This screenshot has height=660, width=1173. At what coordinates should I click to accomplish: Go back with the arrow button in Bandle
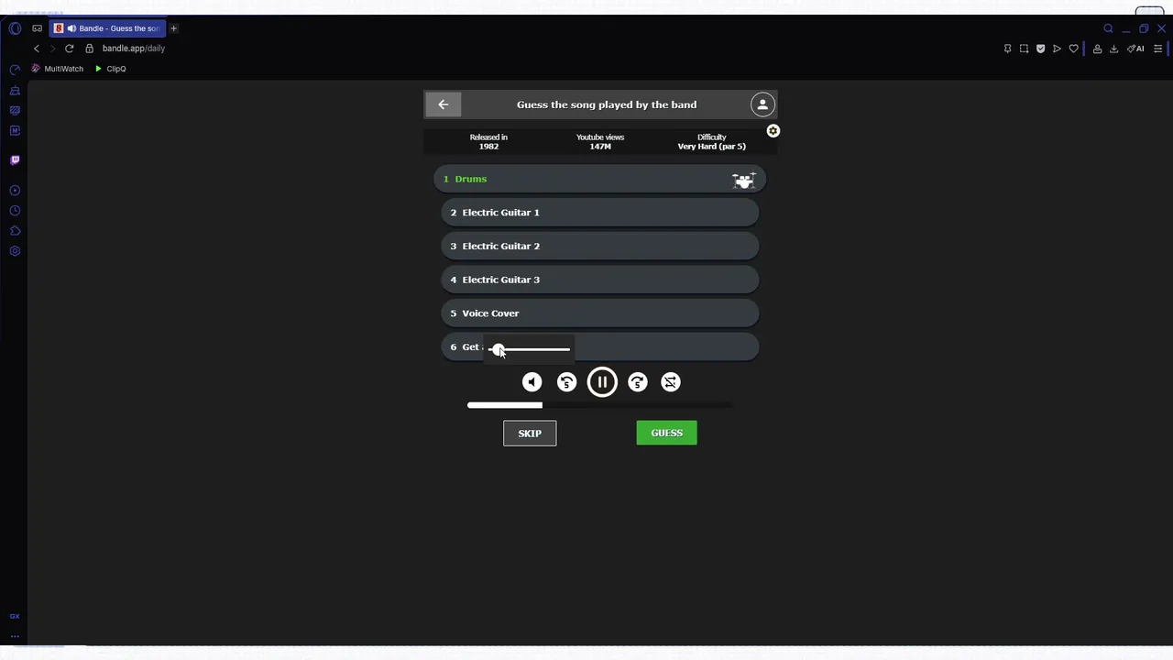point(443,104)
